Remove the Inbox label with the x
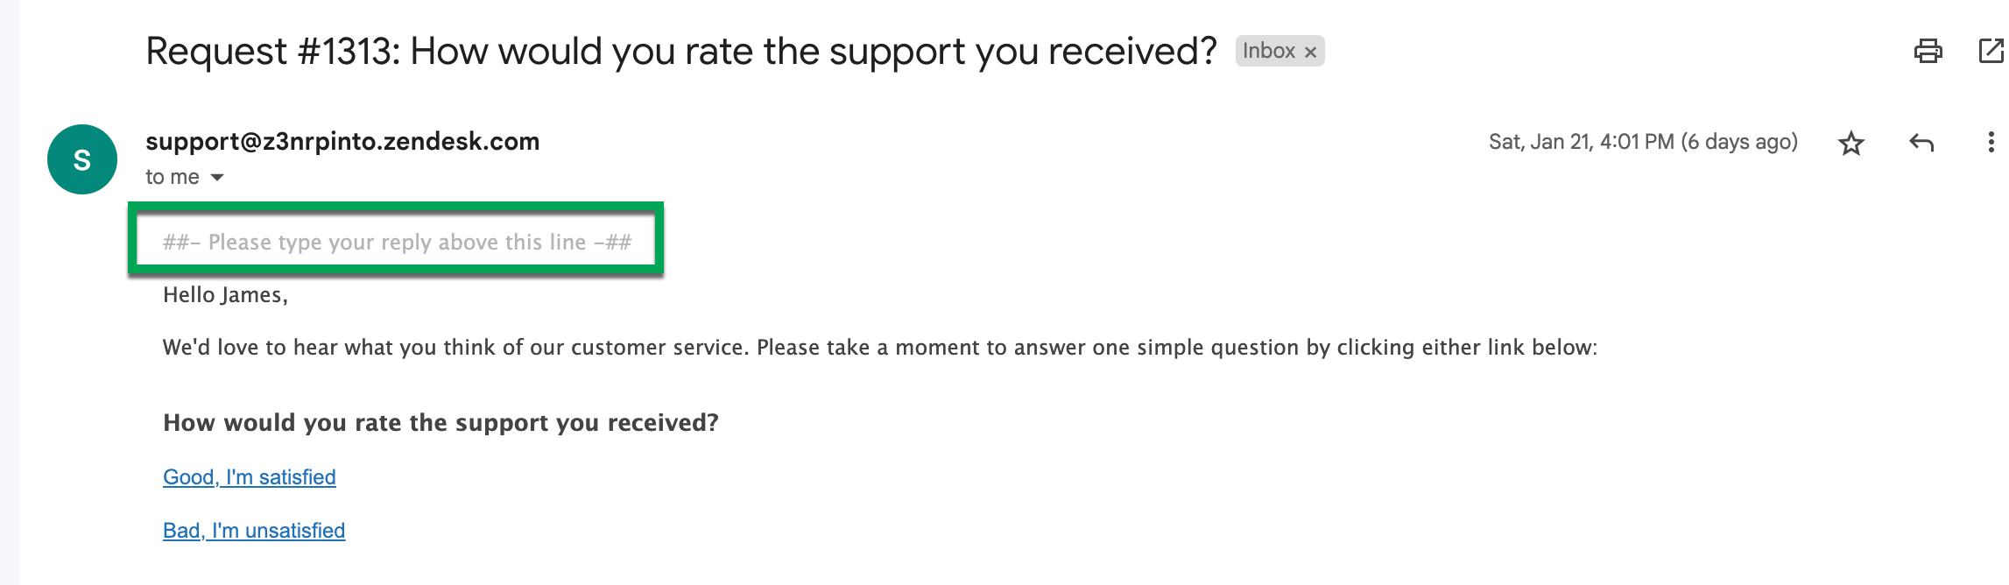 click(1310, 53)
